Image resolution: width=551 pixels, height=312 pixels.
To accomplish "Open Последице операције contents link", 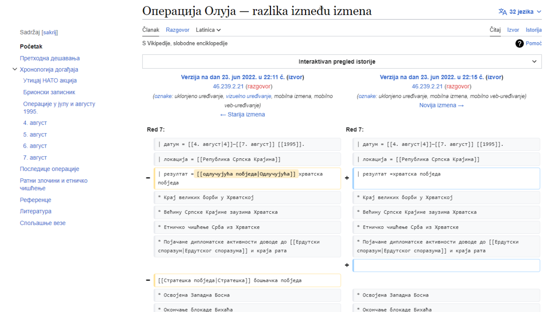I will coord(49,169).
